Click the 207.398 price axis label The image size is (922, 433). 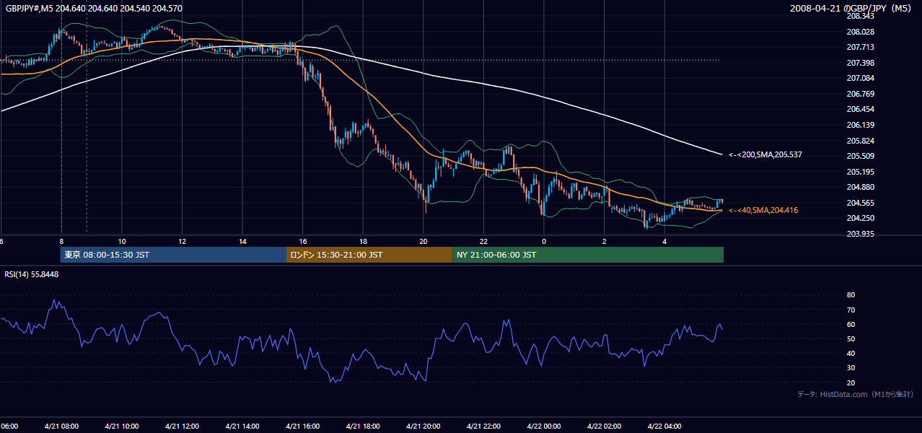coord(861,63)
